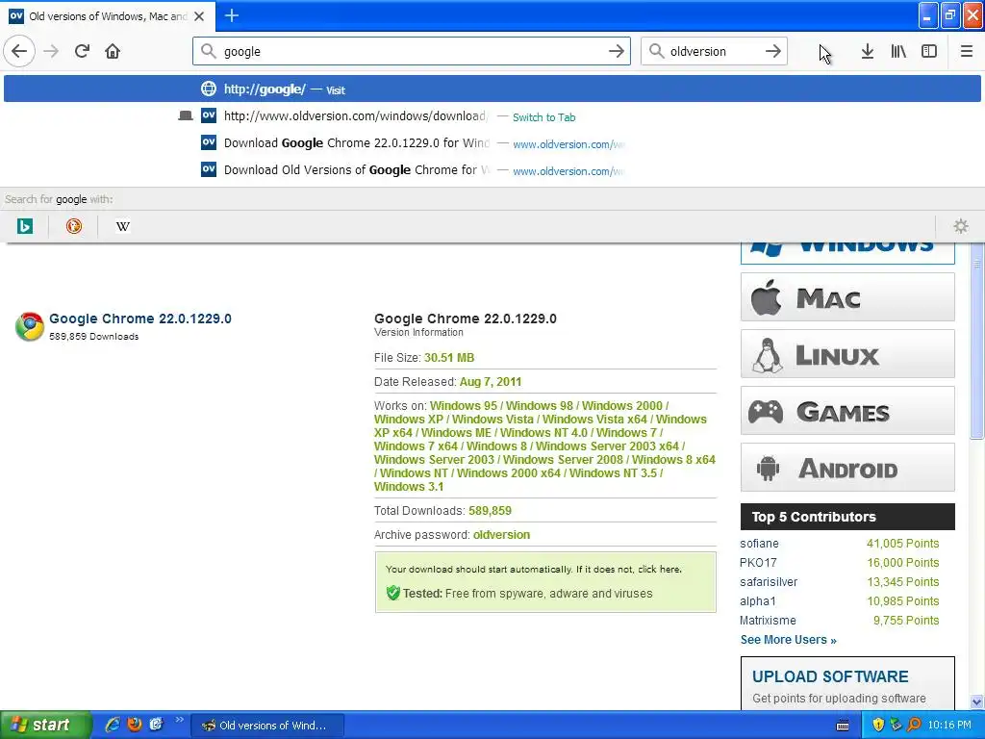
Task: Click the Mac category apple button
Action: pos(847,297)
